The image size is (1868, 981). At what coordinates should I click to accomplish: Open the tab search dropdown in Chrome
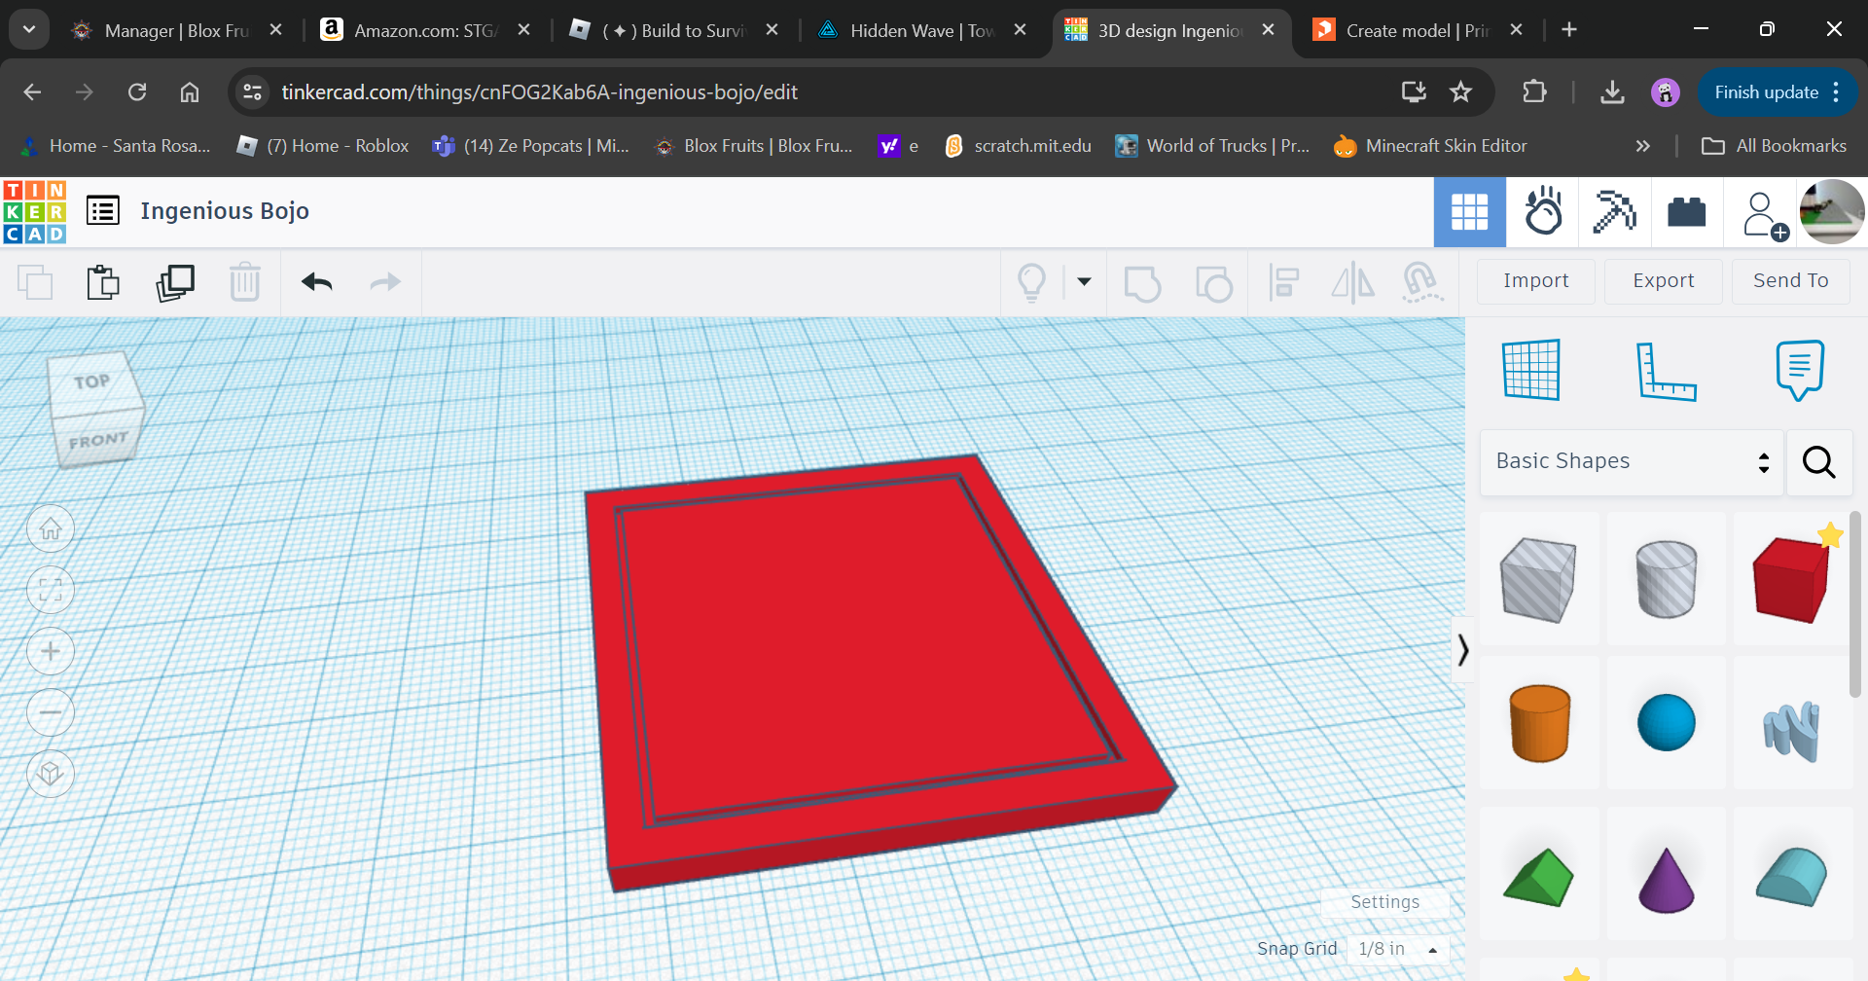tap(29, 30)
